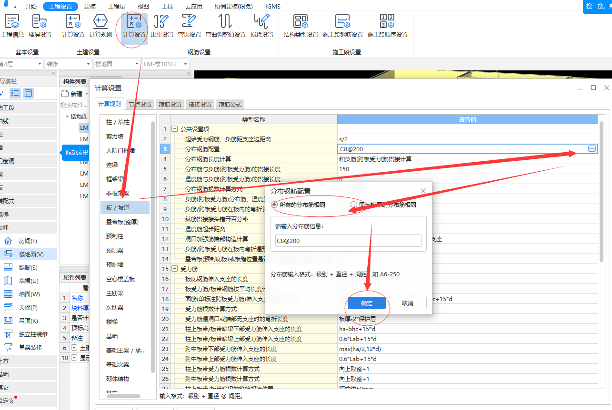
Task: Select 剪力墙 in the component type list
Action: coord(125,137)
